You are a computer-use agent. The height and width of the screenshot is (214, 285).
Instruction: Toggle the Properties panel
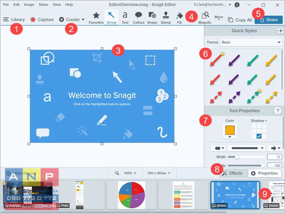point(265,173)
